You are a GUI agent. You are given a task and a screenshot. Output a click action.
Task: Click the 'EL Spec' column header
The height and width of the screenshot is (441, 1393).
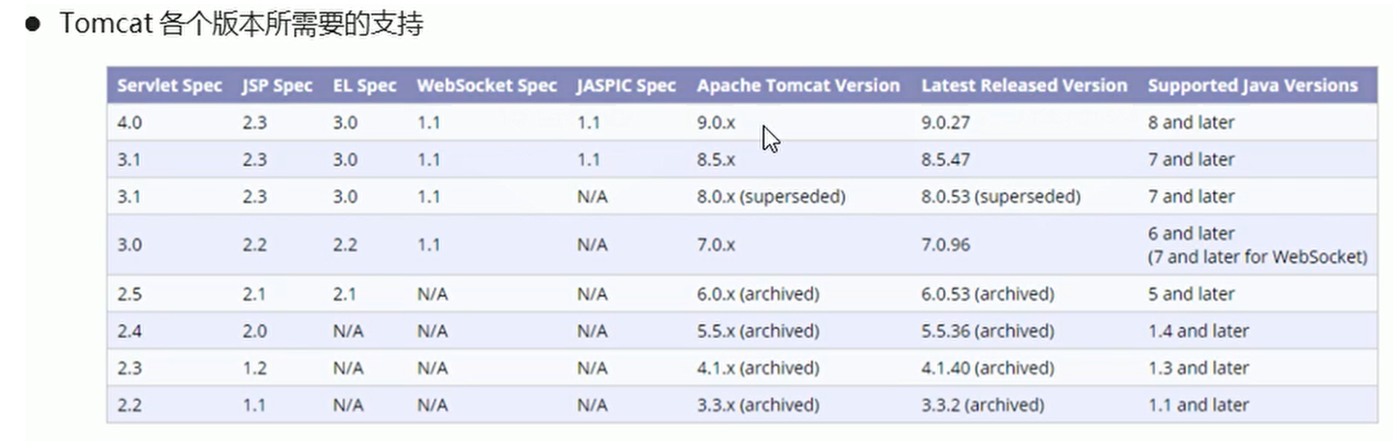[364, 86]
